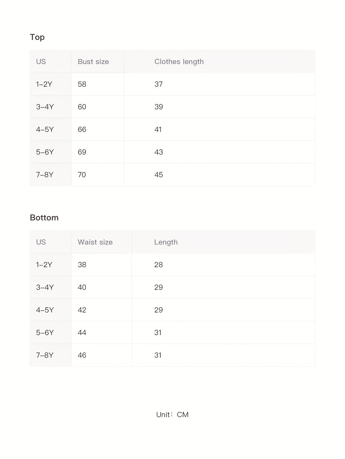Select the 1-2Y row in the Top table
This screenshot has height=459, width=345.
(44, 84)
